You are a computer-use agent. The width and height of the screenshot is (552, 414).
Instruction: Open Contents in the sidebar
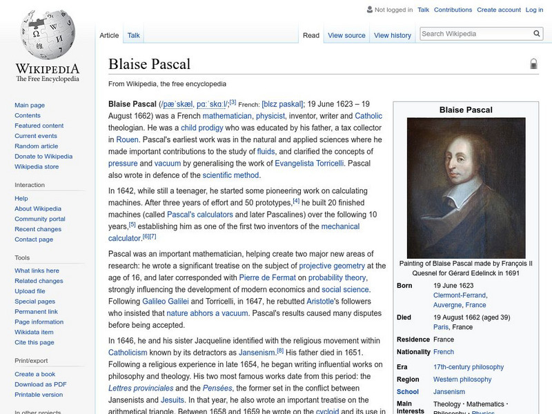coord(28,115)
